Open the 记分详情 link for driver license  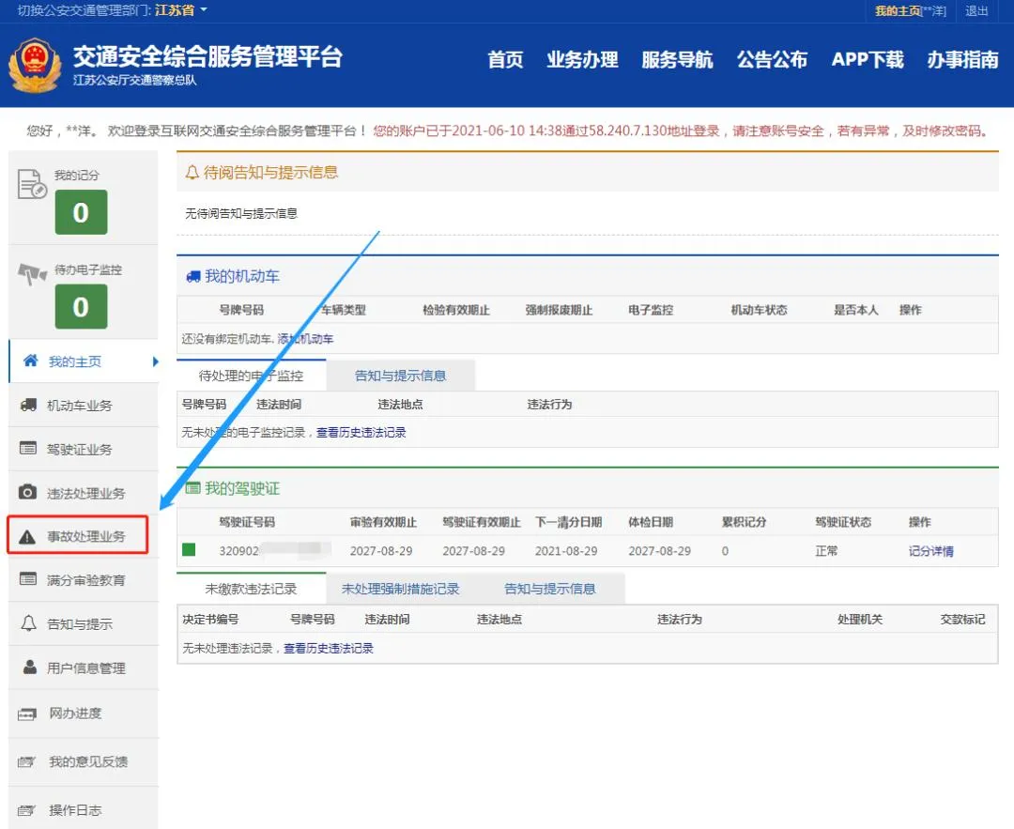click(930, 551)
